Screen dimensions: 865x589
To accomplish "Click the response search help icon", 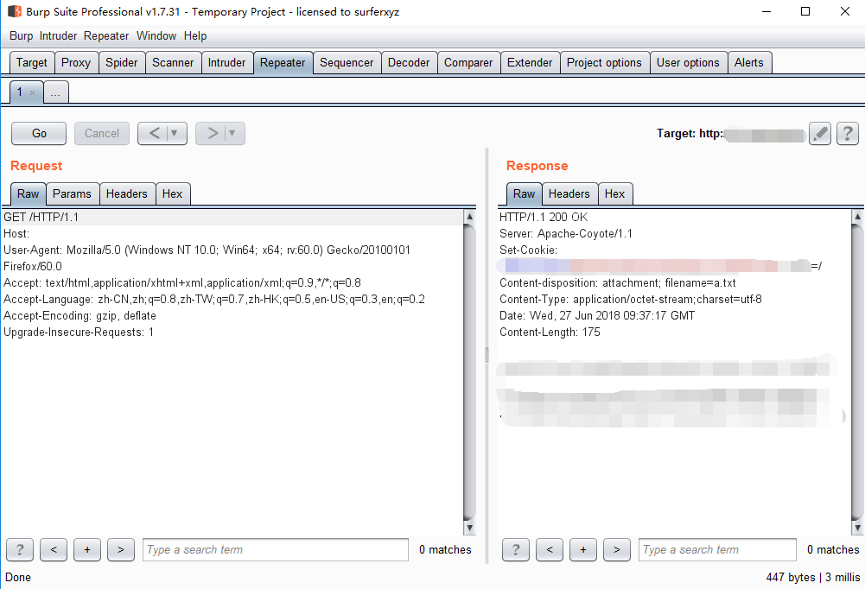I will [x=516, y=550].
